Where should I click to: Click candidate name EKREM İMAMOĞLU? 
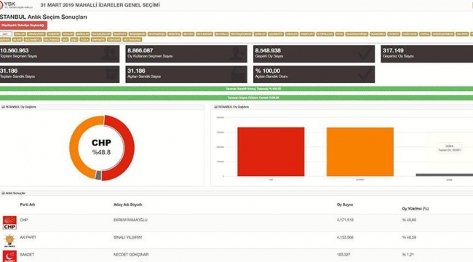pyautogui.click(x=130, y=220)
